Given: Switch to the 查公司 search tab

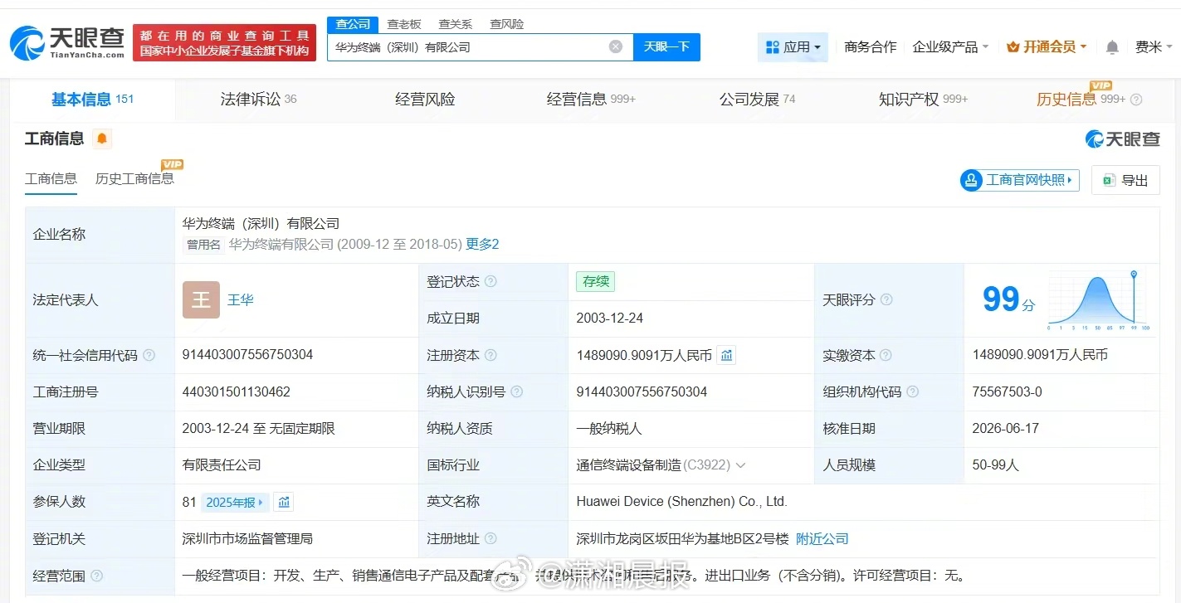Looking at the screenshot, I should click(353, 24).
